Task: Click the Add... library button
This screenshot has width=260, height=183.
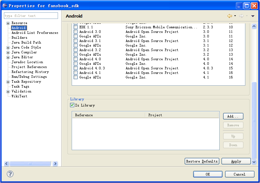Action: pos(233,116)
